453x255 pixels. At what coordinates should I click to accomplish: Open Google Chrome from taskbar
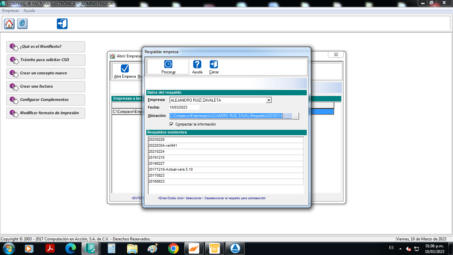[x=173, y=248]
